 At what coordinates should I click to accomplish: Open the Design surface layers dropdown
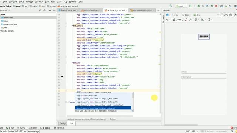click(x=168, y=15)
